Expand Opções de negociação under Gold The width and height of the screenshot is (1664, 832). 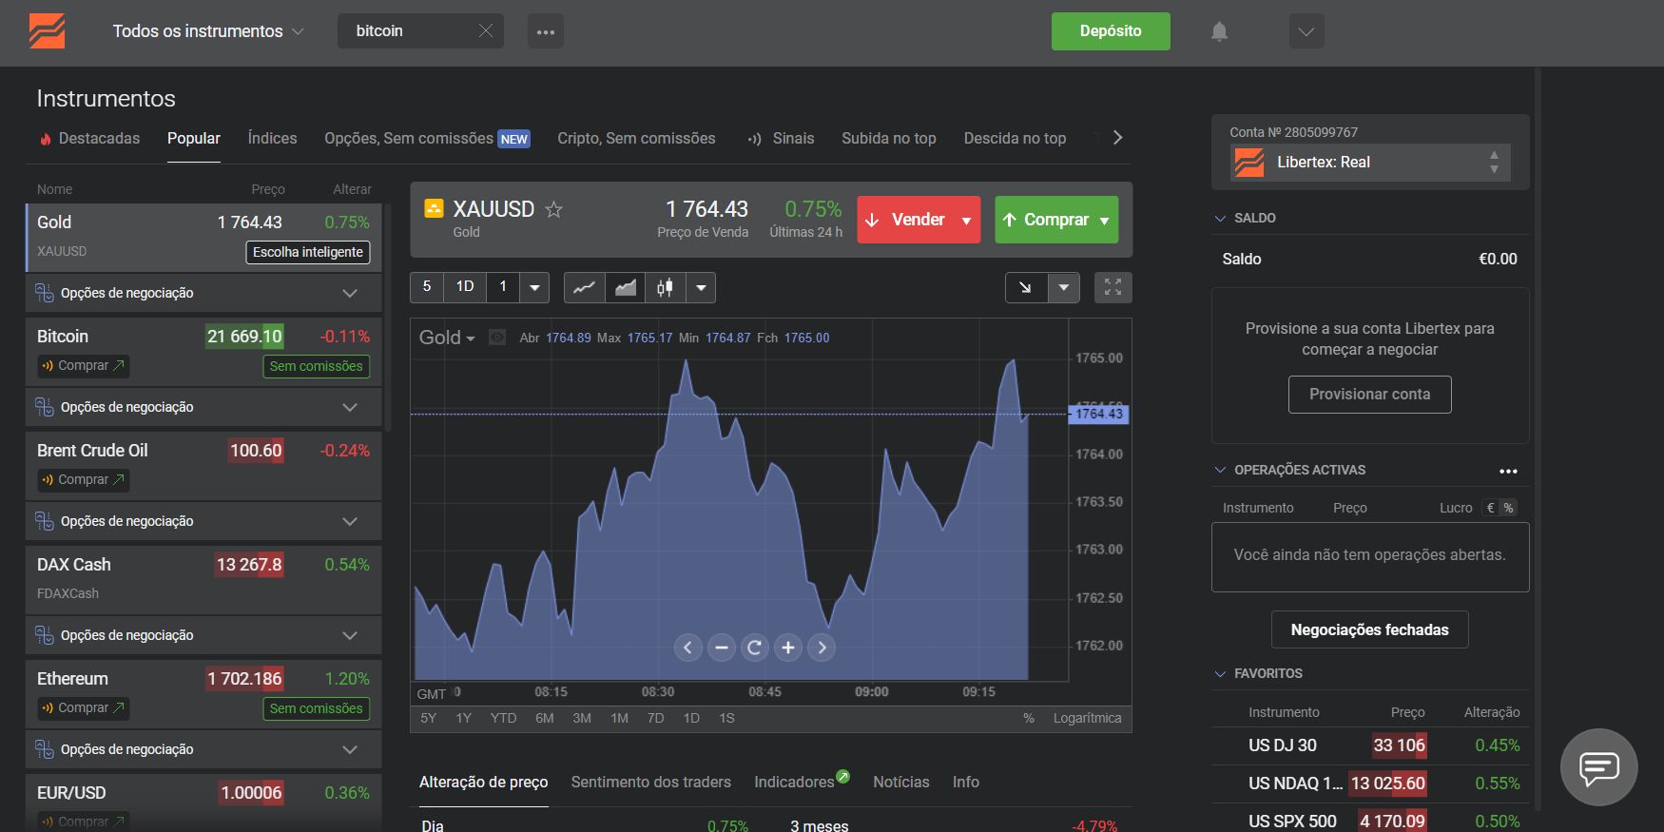pos(203,293)
